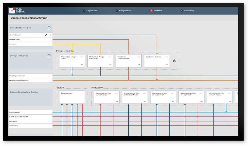Open three-dot menu on Photovoltaik-Anlage (Dach)
Screen dimensions: 249x146
pos(82,65)
